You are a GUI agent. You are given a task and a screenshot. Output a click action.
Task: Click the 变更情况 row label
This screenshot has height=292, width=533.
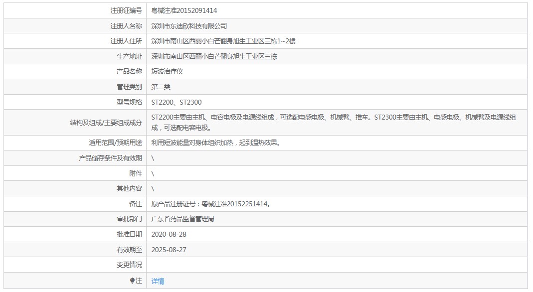click(x=129, y=265)
